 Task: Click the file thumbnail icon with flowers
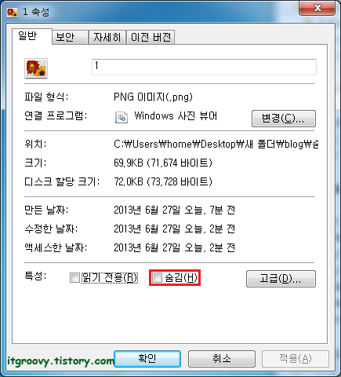tap(36, 68)
